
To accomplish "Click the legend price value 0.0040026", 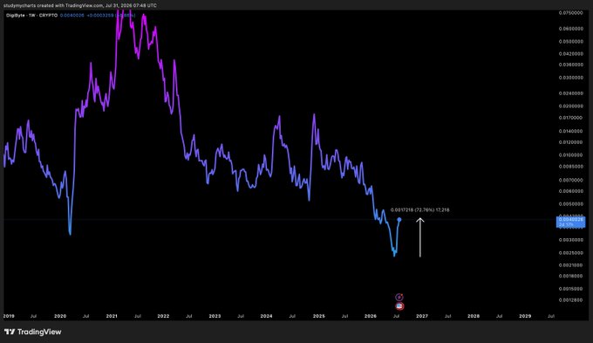I will (x=72, y=16).
